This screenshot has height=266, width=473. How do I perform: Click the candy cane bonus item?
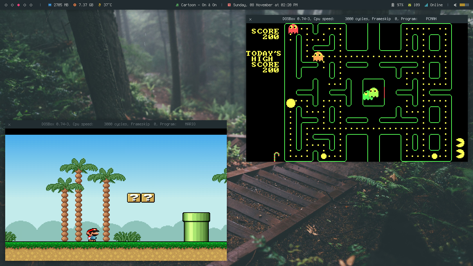[x=276, y=157]
